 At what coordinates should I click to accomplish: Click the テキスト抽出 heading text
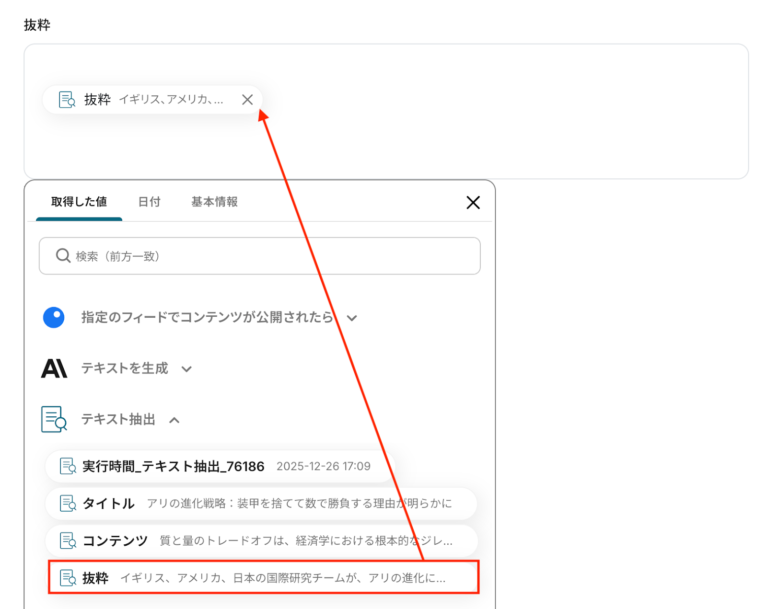pyautogui.click(x=118, y=419)
